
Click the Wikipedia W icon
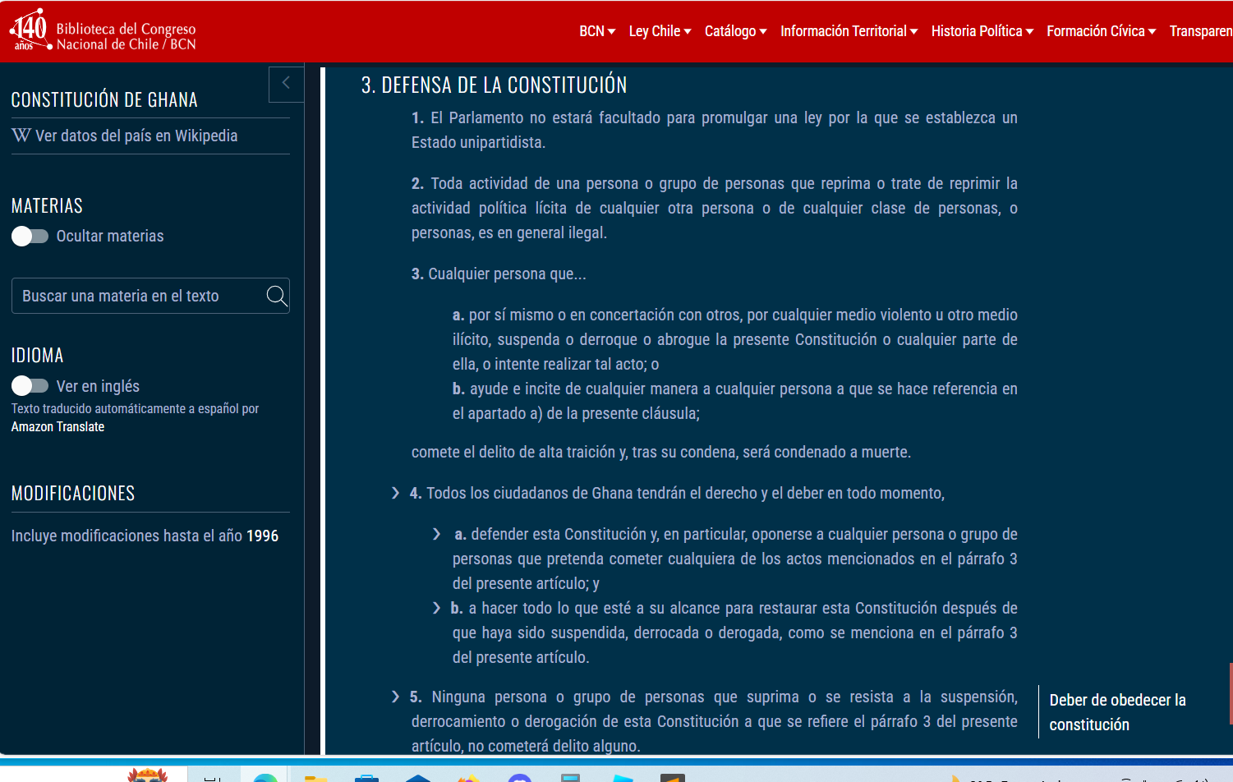(x=21, y=136)
